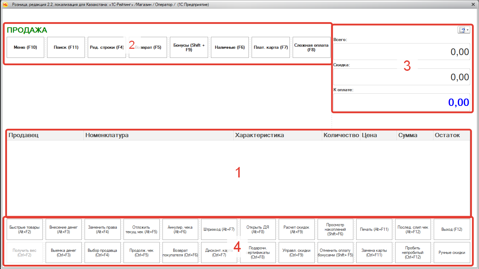Screen dimensions: 479x269
Task: Open Ручные скидки button
Action: coord(452,253)
